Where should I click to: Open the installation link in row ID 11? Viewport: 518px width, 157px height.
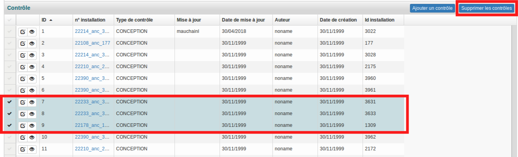click(92, 149)
